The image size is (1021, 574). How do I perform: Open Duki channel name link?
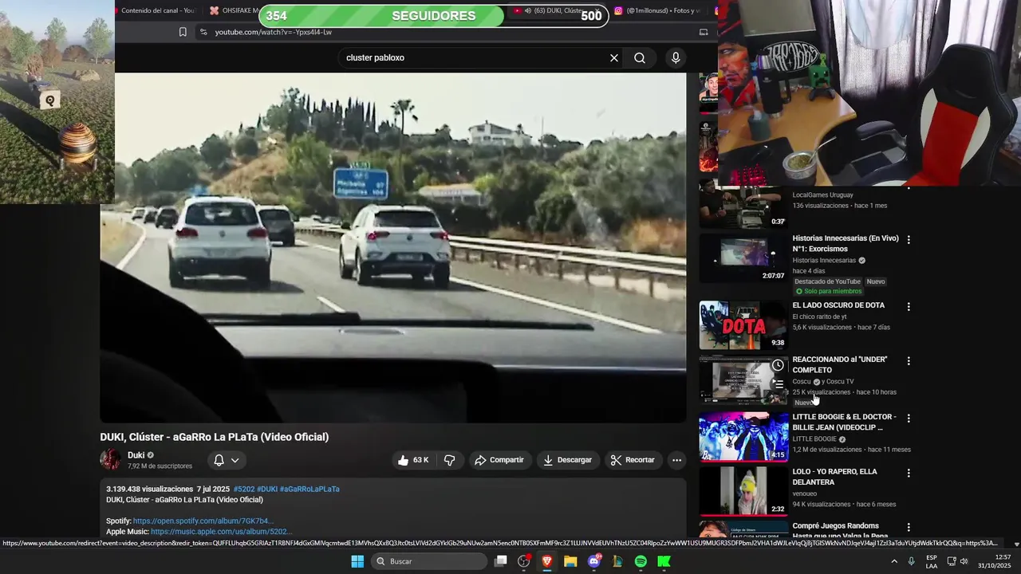tap(136, 455)
